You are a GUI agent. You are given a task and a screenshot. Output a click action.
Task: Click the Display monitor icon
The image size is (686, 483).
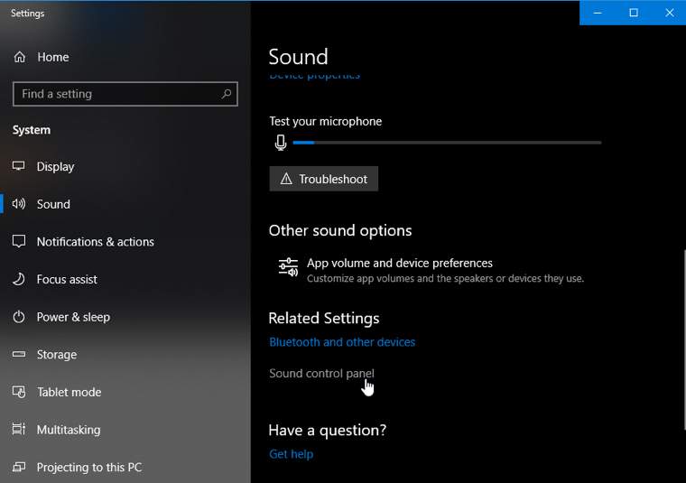(19, 167)
